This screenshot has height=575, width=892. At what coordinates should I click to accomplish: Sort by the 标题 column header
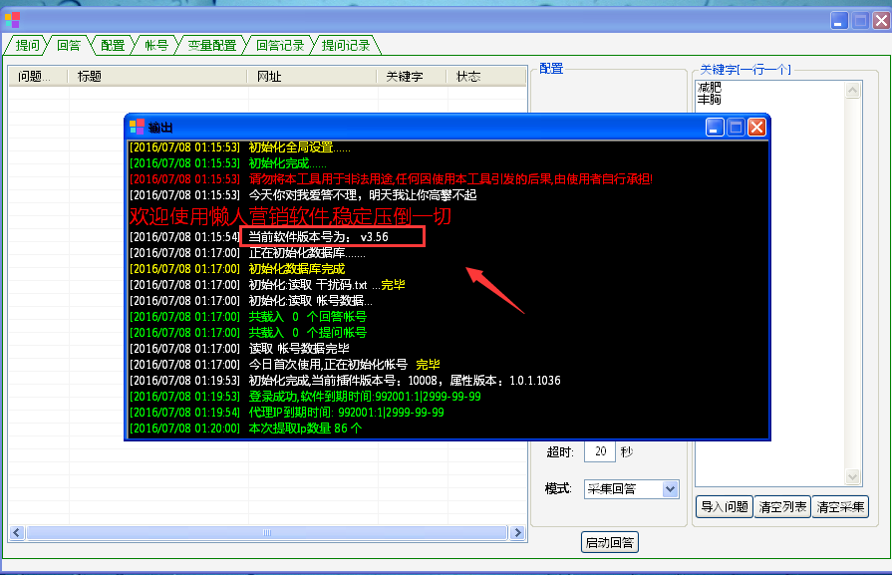157,76
